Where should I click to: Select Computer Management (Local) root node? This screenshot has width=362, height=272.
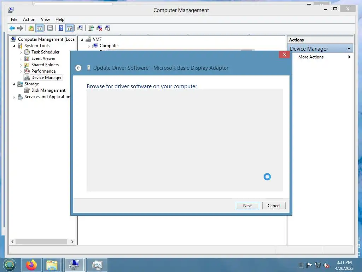pos(47,39)
